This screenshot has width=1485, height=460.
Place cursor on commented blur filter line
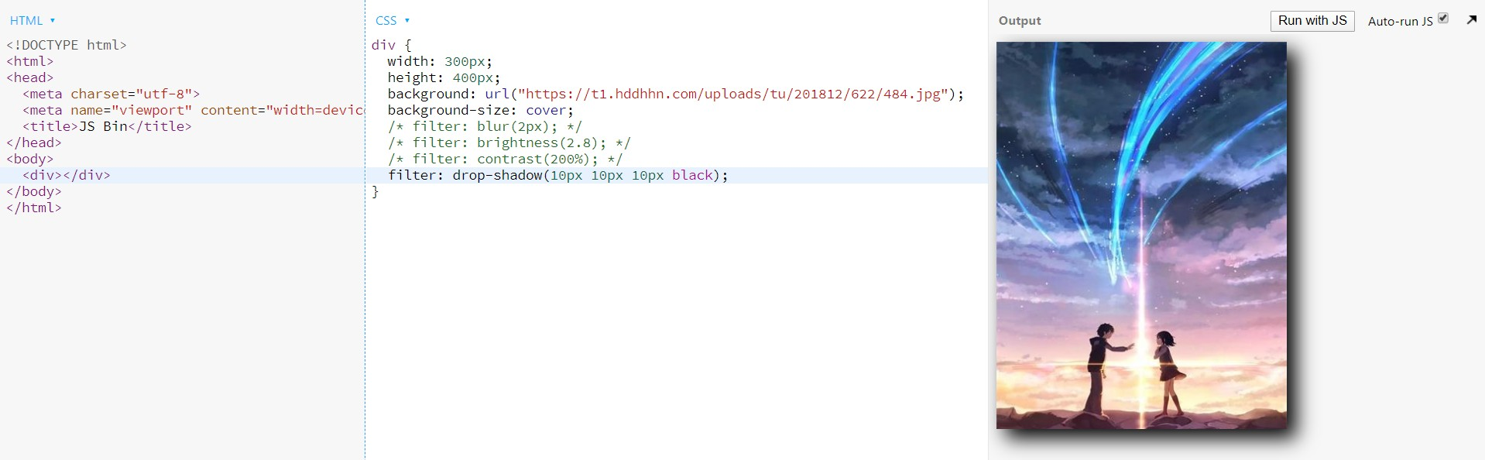point(485,126)
